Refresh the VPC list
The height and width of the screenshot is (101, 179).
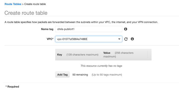pyautogui.click(x=126, y=39)
